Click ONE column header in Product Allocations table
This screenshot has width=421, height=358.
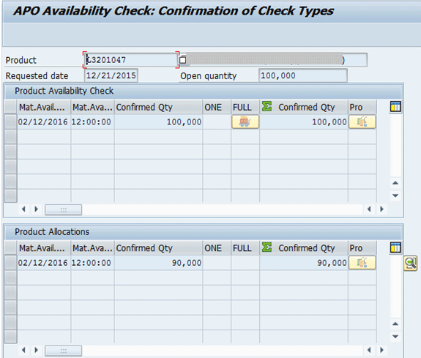(217, 248)
